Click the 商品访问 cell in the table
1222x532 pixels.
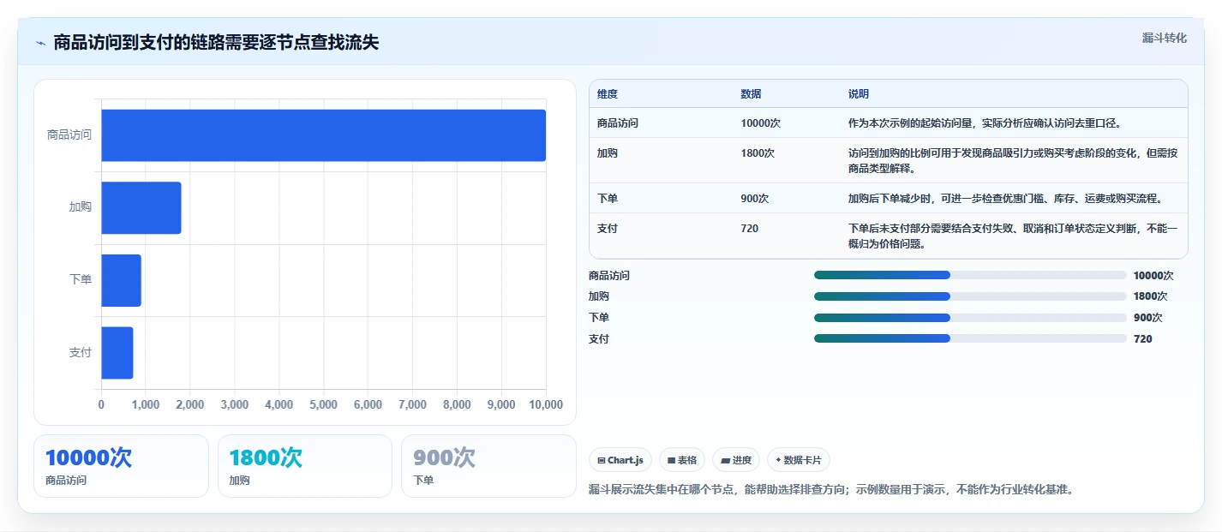click(618, 123)
